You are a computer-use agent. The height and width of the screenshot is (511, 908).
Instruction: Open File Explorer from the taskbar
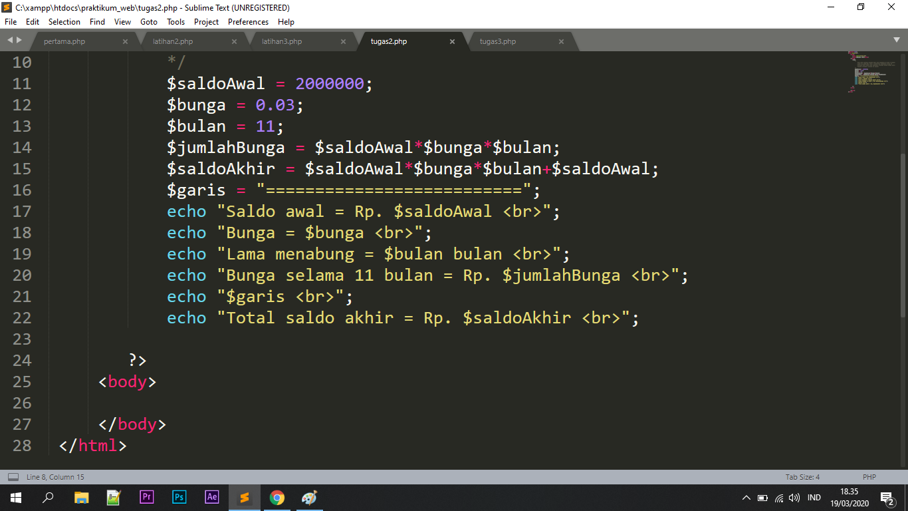click(x=81, y=497)
